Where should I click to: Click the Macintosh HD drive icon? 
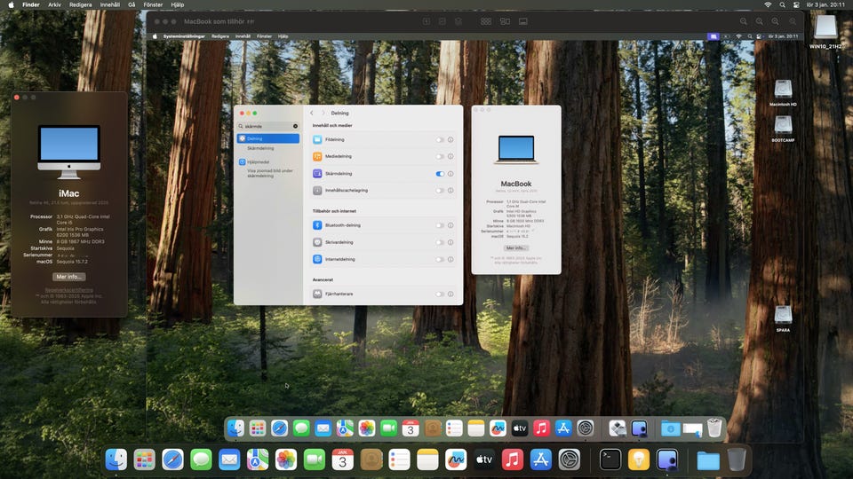click(782, 90)
